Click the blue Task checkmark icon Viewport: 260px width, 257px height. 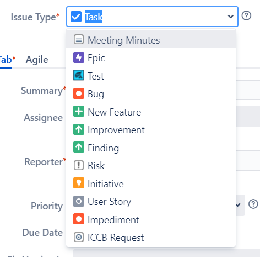(76, 17)
